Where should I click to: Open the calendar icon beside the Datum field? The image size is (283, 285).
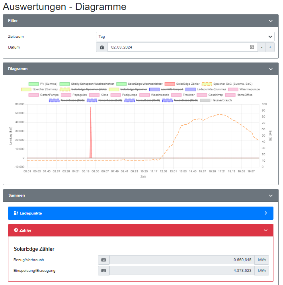pyautogui.click(x=102, y=47)
